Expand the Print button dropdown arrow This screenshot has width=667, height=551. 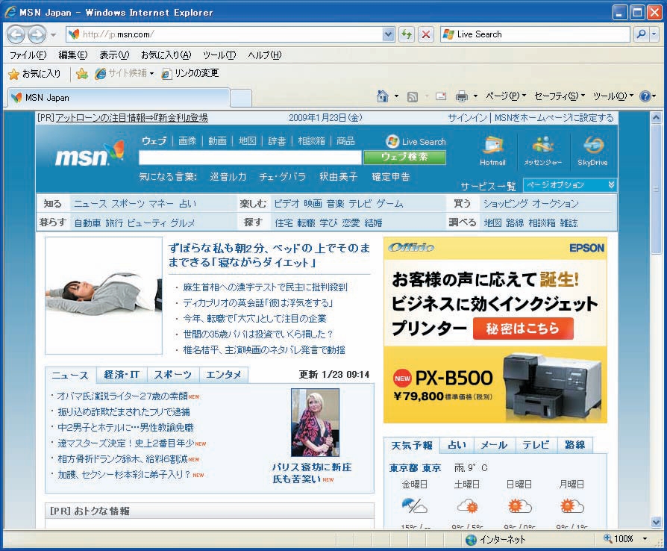(x=475, y=96)
